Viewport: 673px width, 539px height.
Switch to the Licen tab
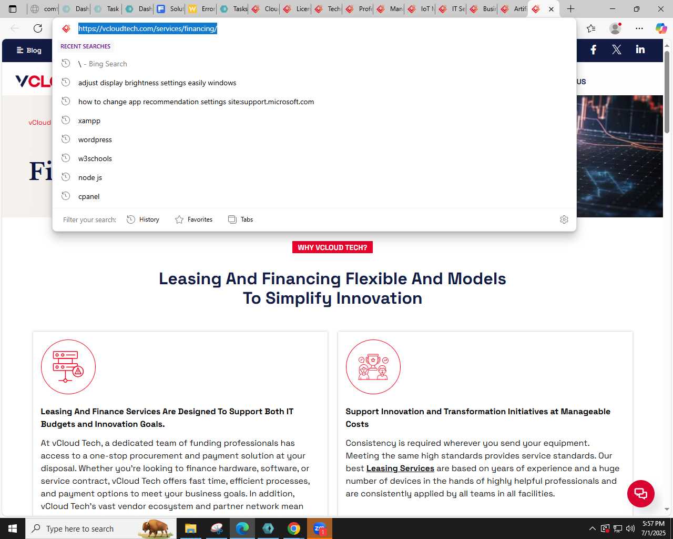coord(296,9)
